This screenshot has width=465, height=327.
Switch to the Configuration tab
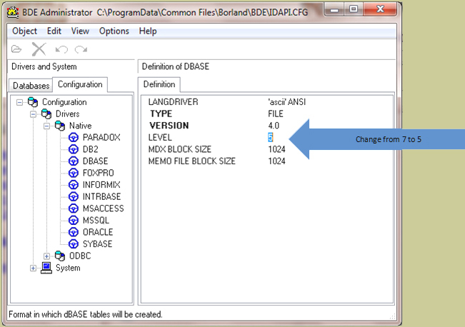click(80, 84)
